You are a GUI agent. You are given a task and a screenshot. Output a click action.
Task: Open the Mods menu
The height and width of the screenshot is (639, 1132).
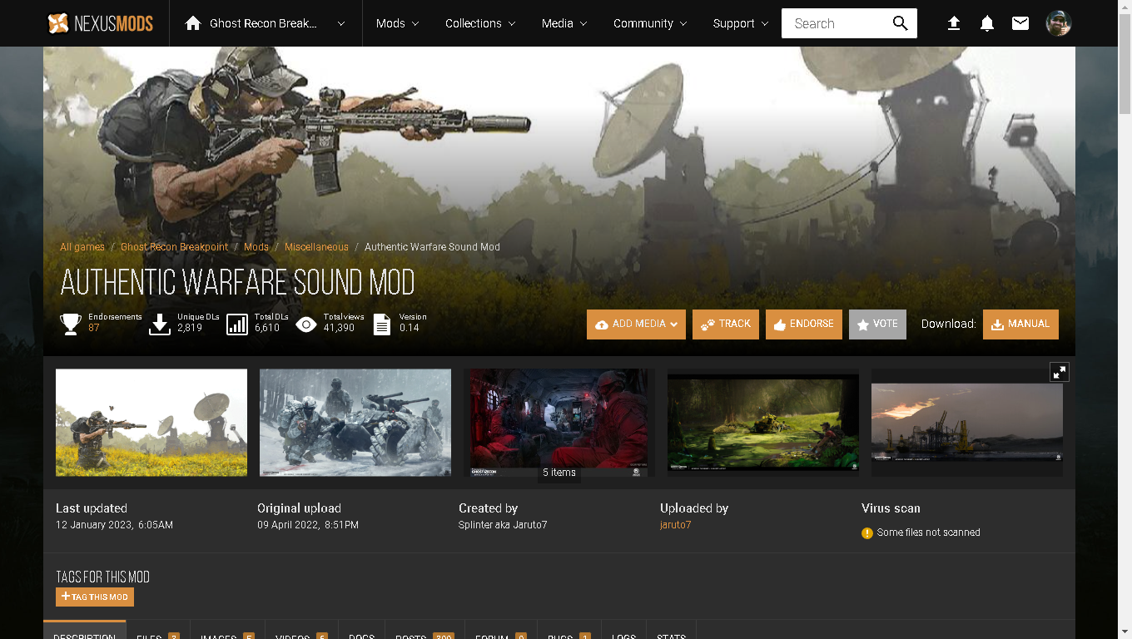point(397,23)
